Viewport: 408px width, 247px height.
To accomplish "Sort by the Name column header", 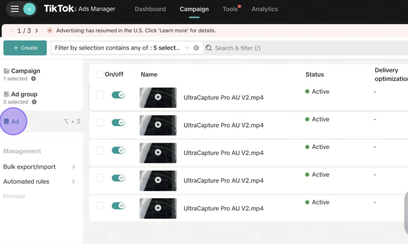I will pos(149,74).
